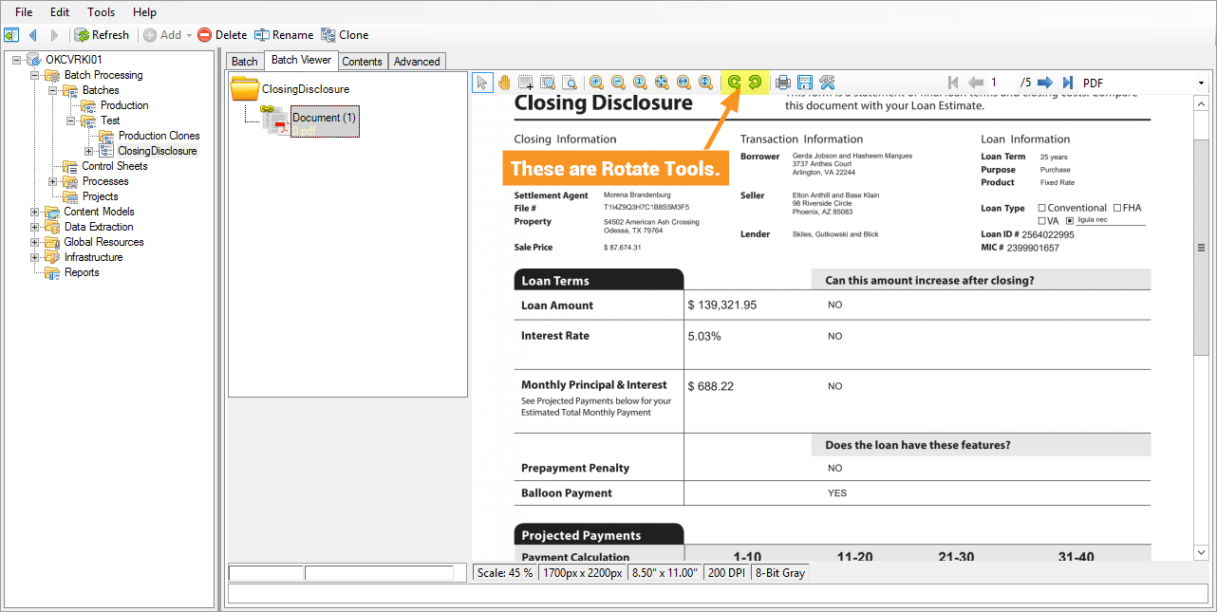Fit whole page in viewer
This screenshot has width=1217, height=612.
(x=662, y=83)
